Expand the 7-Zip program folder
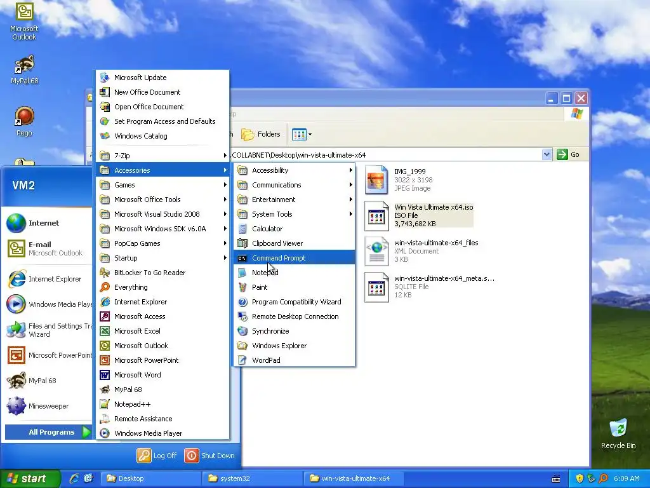The height and width of the screenshot is (488, 650). point(162,156)
